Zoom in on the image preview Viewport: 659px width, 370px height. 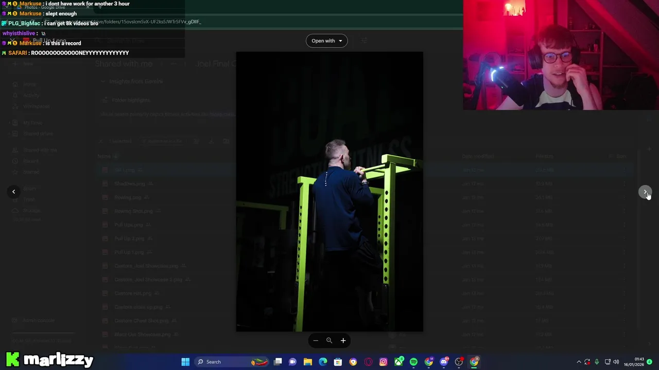[x=343, y=340]
